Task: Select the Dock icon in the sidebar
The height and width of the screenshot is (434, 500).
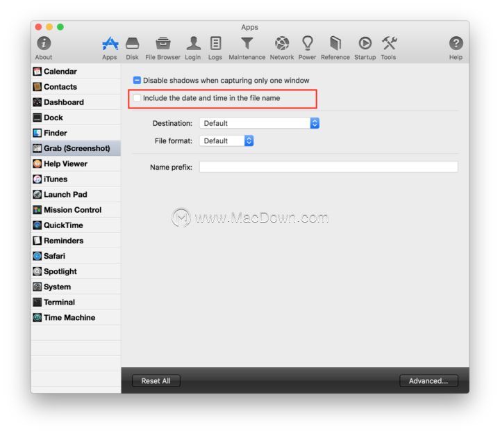Action: pos(37,118)
